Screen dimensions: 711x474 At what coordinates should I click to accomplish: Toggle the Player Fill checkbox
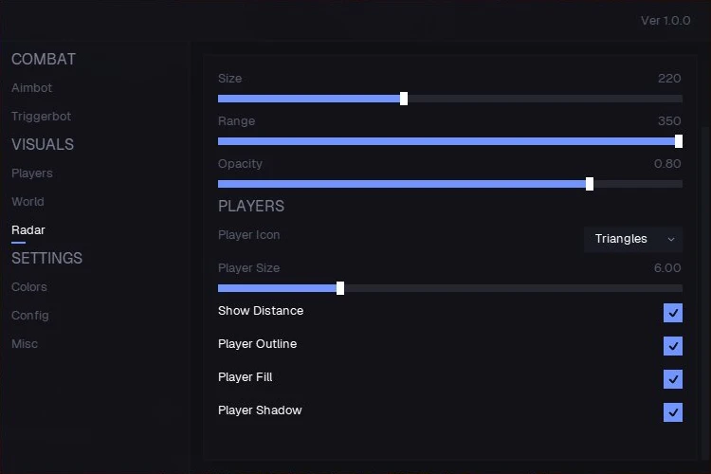pos(673,379)
